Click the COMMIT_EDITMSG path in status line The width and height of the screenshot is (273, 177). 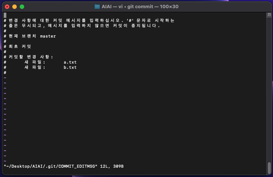[x=51, y=166]
